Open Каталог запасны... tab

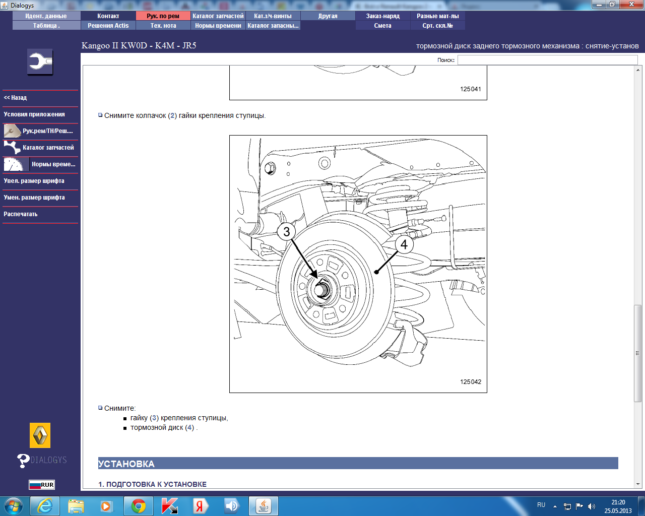(273, 26)
